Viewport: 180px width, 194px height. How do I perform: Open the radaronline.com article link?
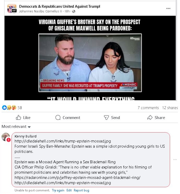tap(77, 178)
